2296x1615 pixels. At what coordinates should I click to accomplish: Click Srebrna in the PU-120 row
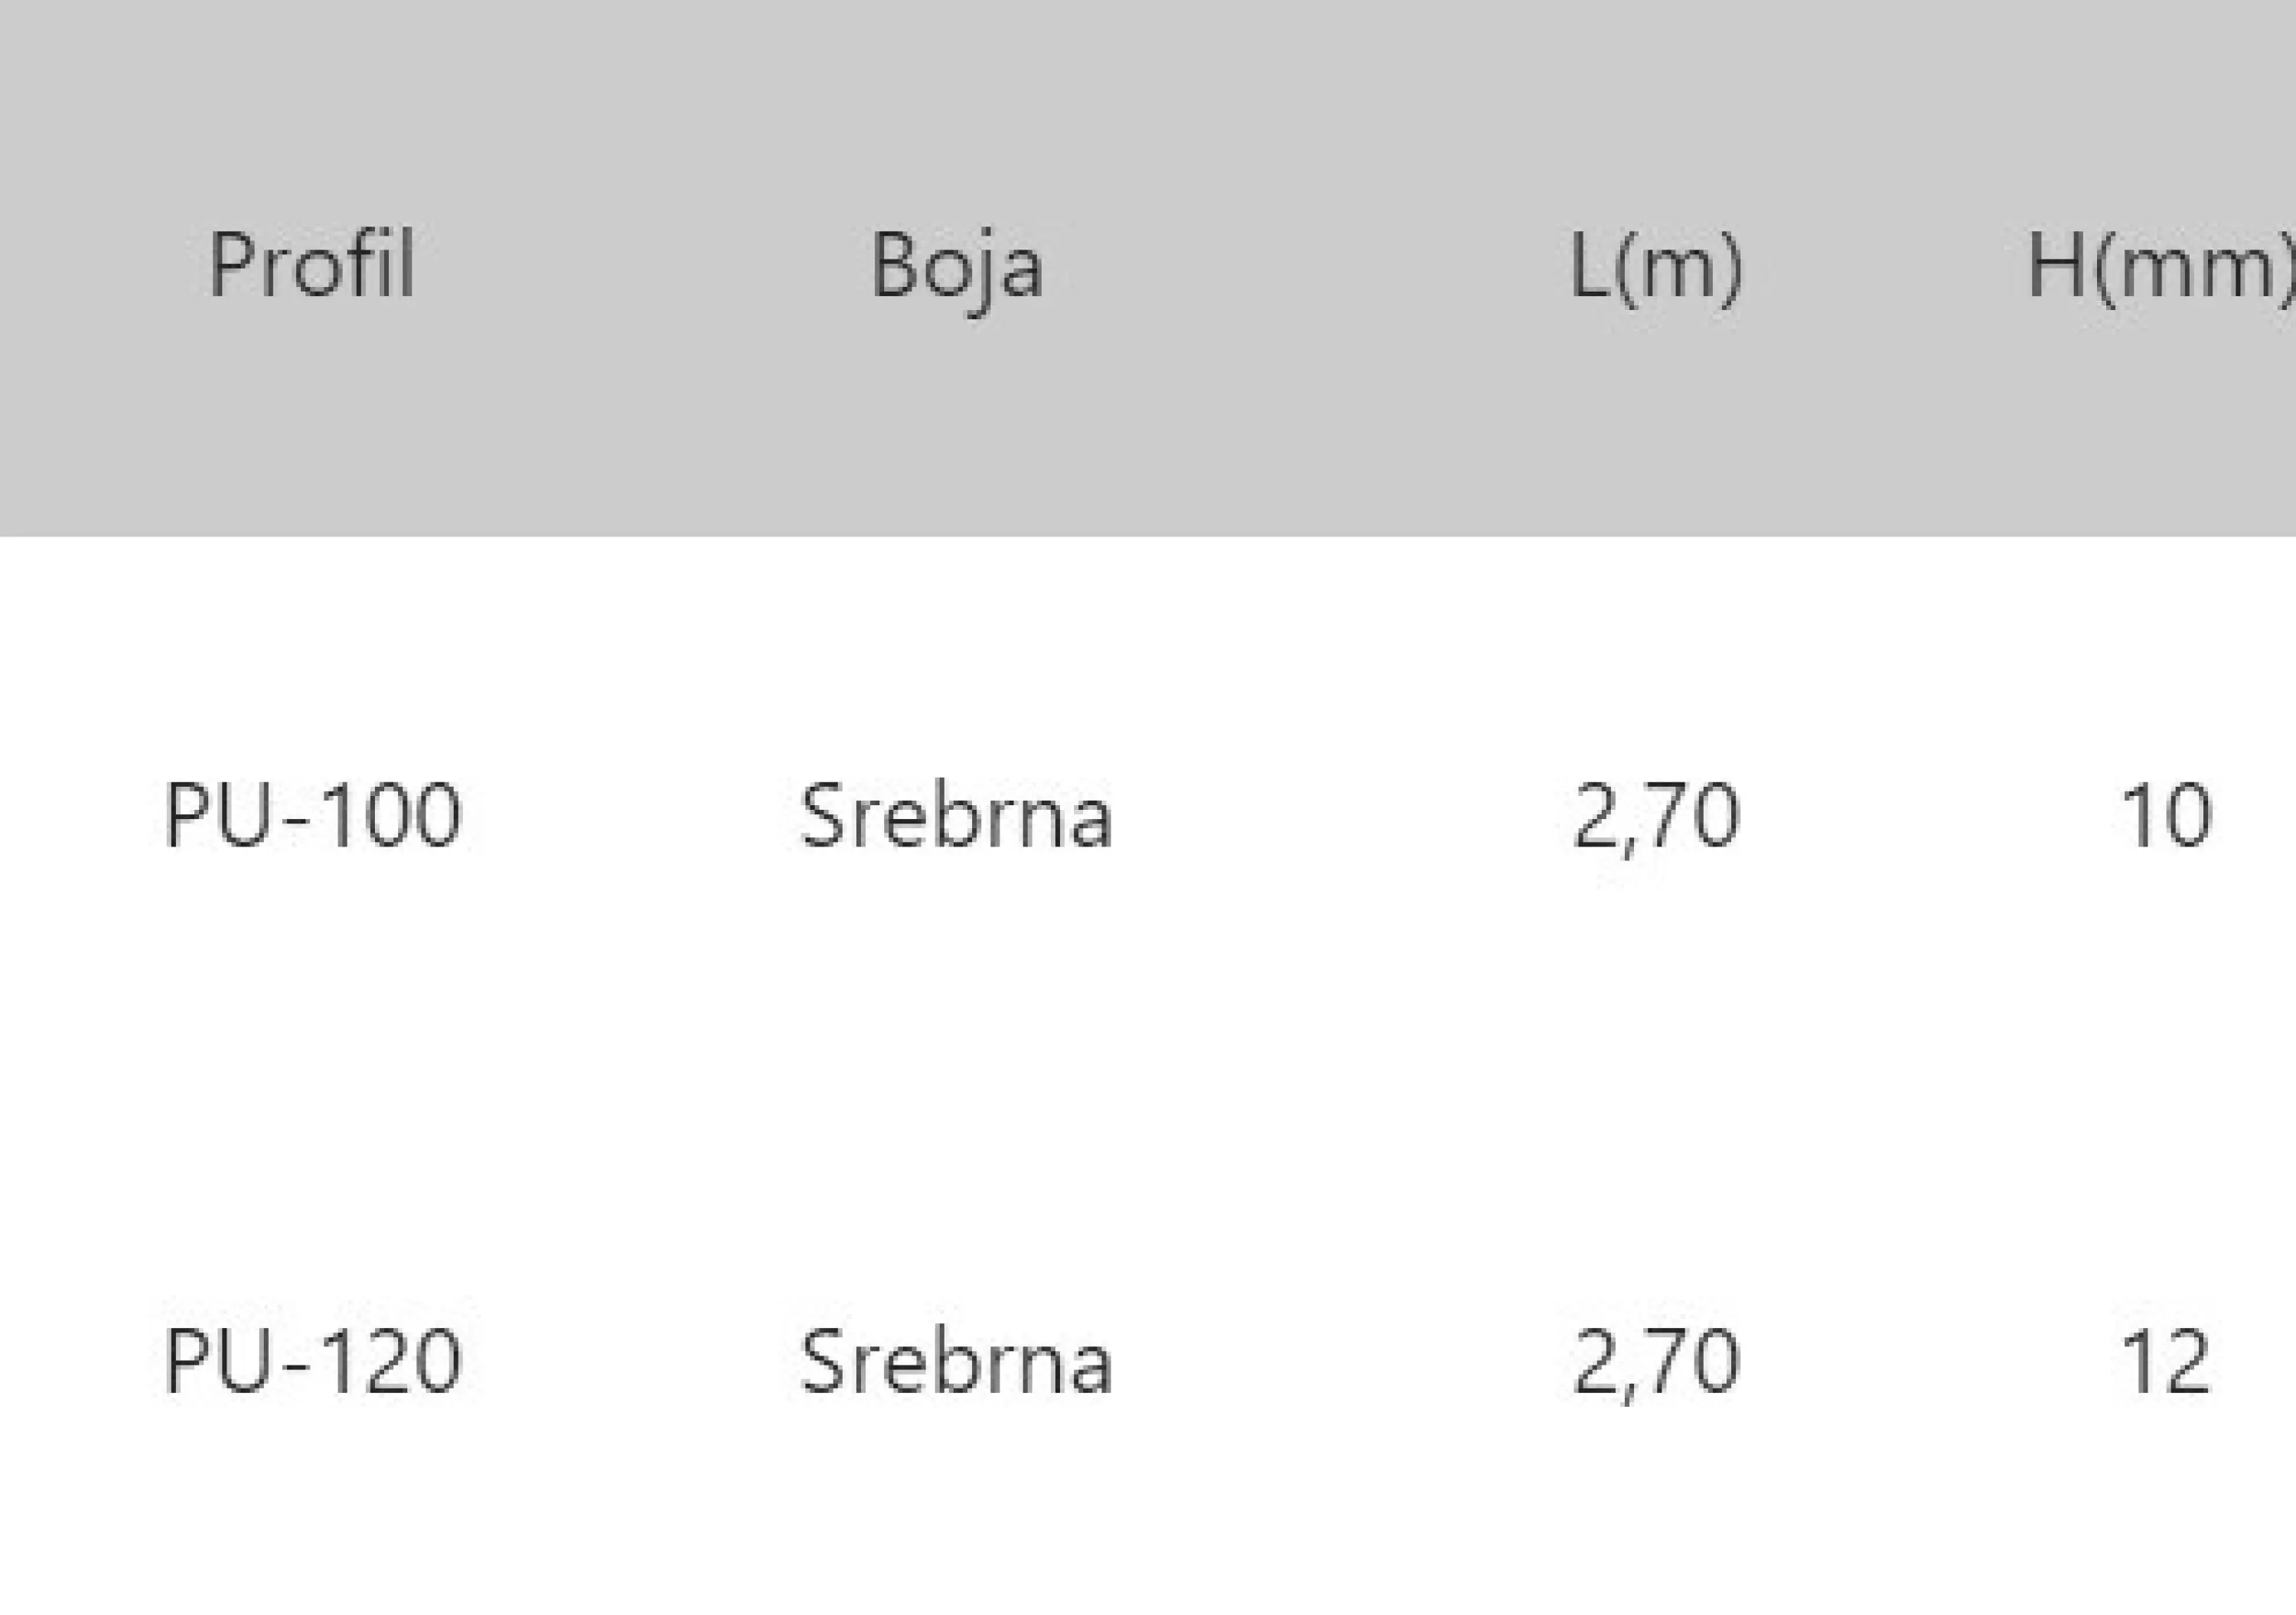coord(956,1361)
